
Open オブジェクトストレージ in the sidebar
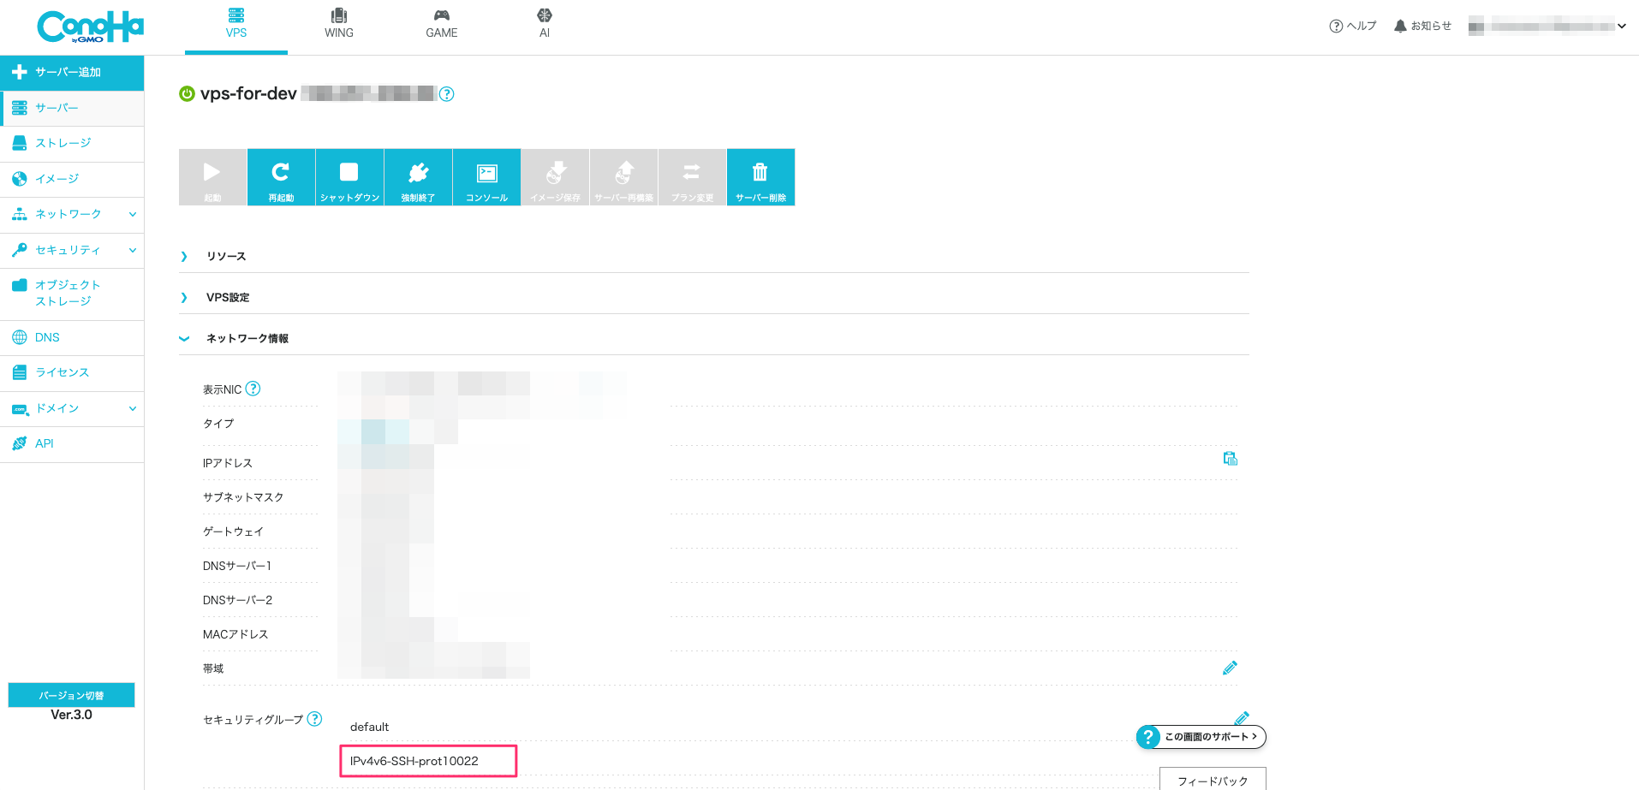click(72, 293)
